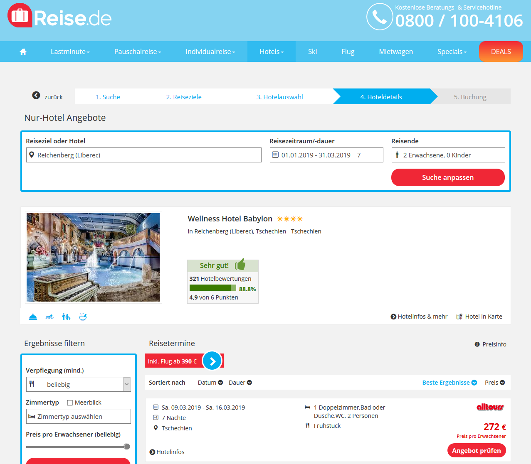The height and width of the screenshot is (464, 531).
Task: Click the Reisende travelers field
Action: [x=448, y=155]
